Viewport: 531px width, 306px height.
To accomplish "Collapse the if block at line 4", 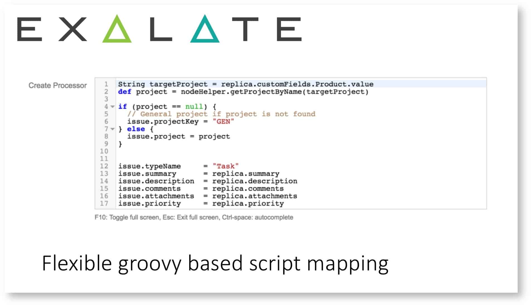I will click(112, 107).
